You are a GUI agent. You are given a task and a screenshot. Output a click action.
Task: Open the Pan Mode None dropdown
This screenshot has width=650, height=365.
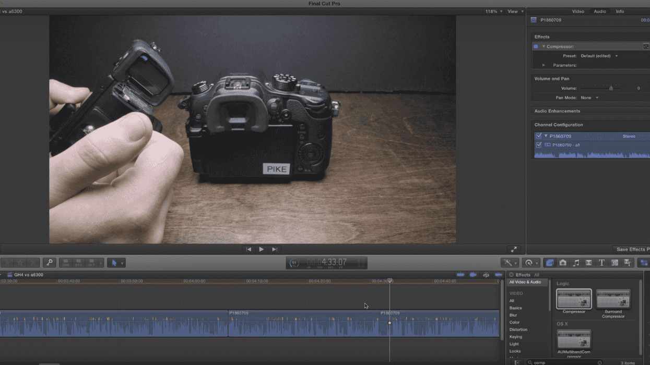click(589, 98)
